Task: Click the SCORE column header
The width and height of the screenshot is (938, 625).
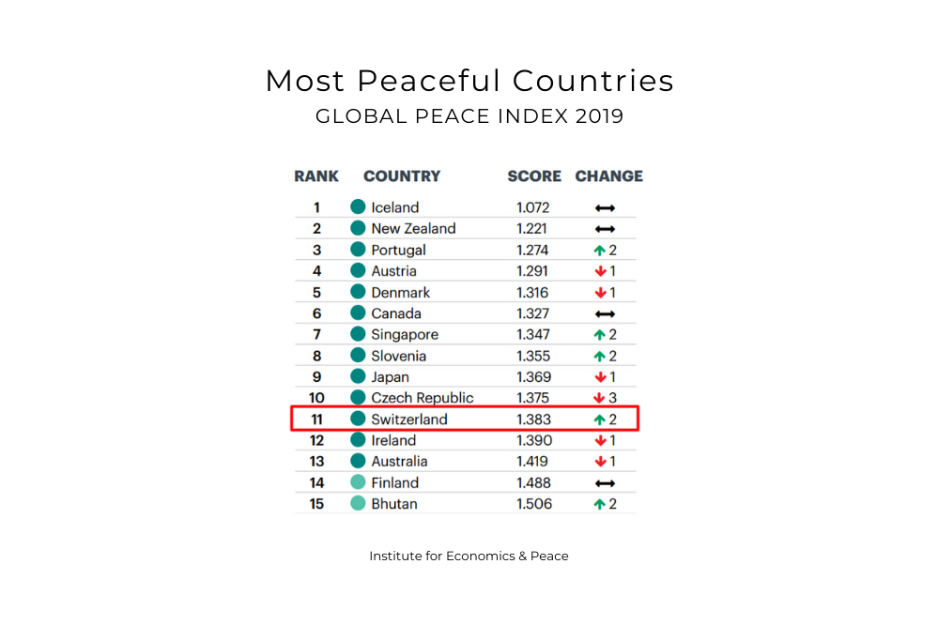Action: 534,176
